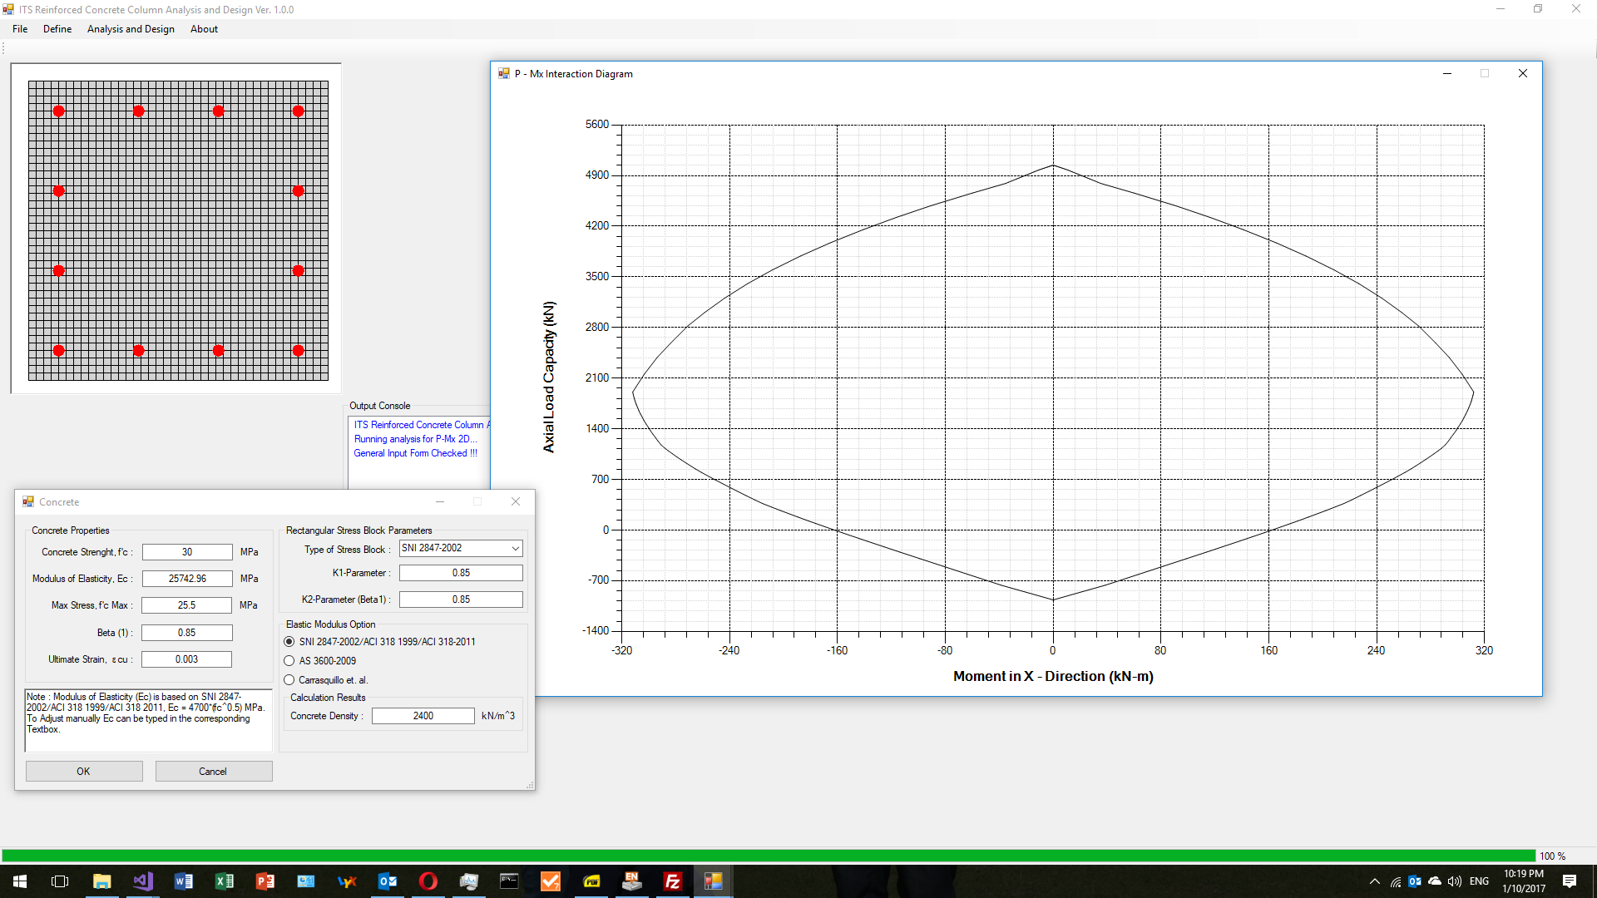The height and width of the screenshot is (898, 1597).
Task: Open the File menu
Action: click(x=20, y=29)
